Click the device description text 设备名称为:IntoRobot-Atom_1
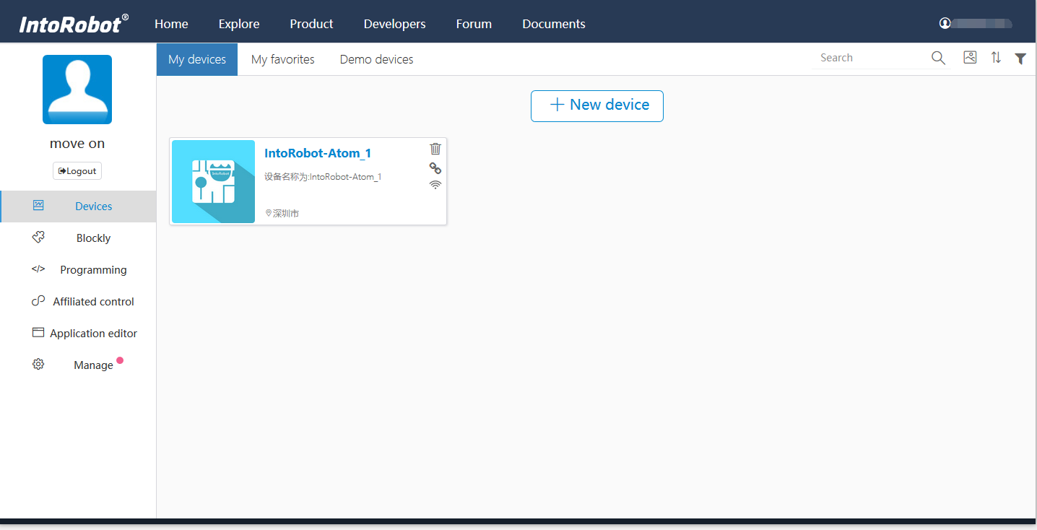The image size is (1037, 530). click(x=323, y=177)
